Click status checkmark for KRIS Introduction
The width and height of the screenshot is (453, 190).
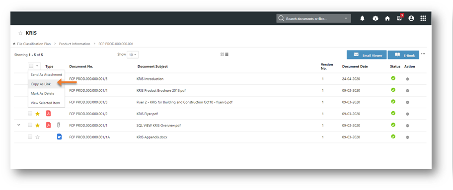click(x=393, y=78)
